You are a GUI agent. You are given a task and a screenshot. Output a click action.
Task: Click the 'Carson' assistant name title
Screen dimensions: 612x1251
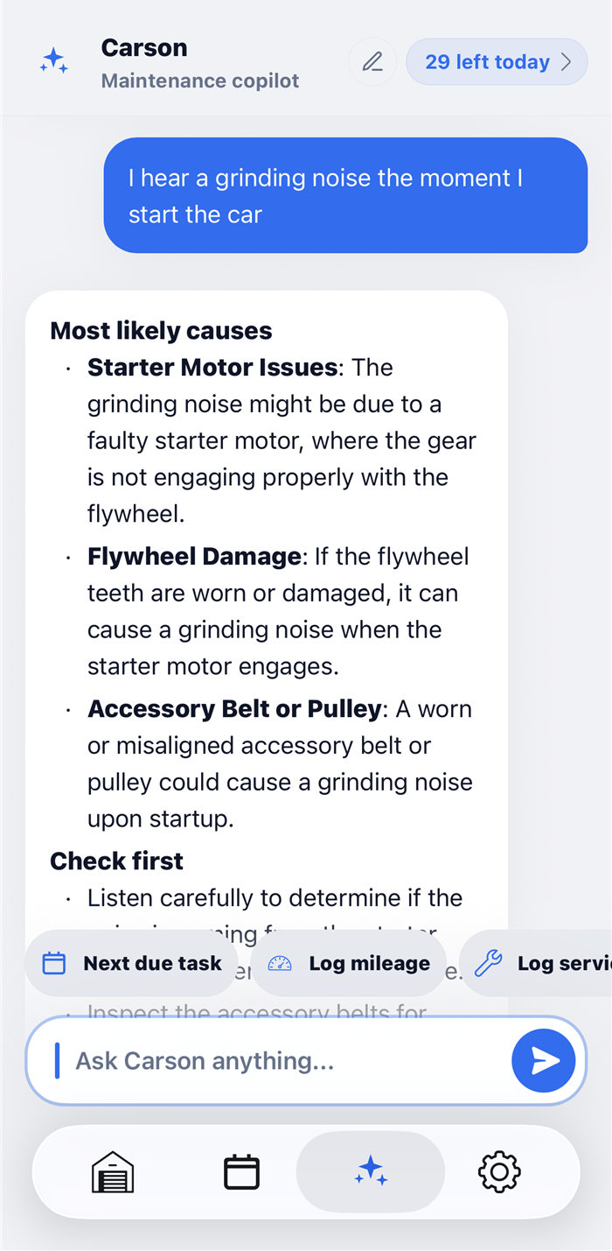[144, 47]
